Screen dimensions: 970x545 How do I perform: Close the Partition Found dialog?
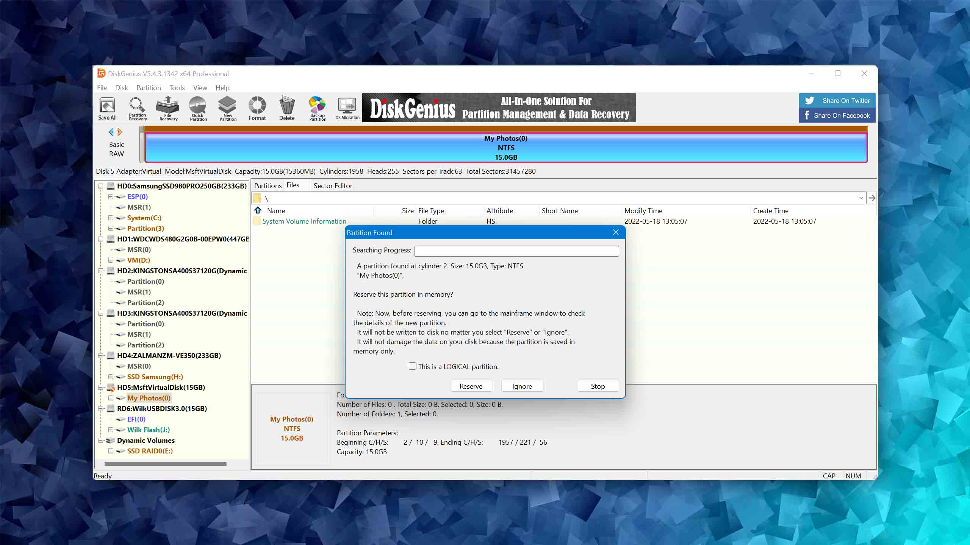click(616, 232)
